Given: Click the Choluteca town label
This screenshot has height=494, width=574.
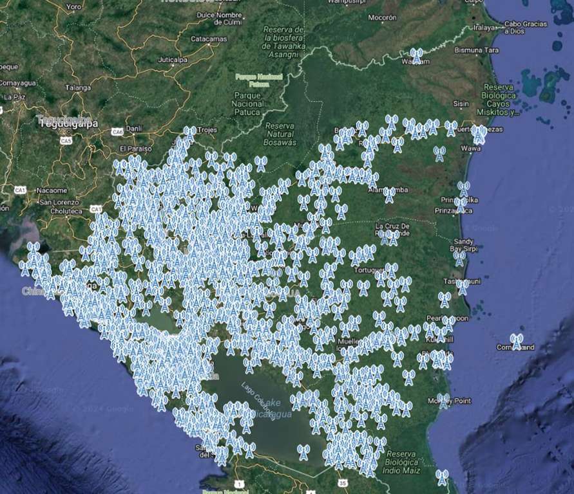Looking at the screenshot, I should tap(66, 211).
